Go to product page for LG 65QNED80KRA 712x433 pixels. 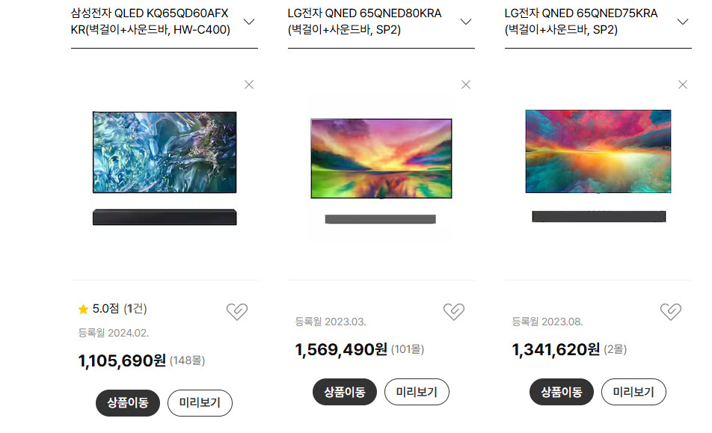click(345, 392)
